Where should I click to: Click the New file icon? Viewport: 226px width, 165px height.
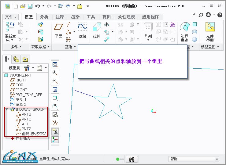pyautogui.click(x=16, y=6)
